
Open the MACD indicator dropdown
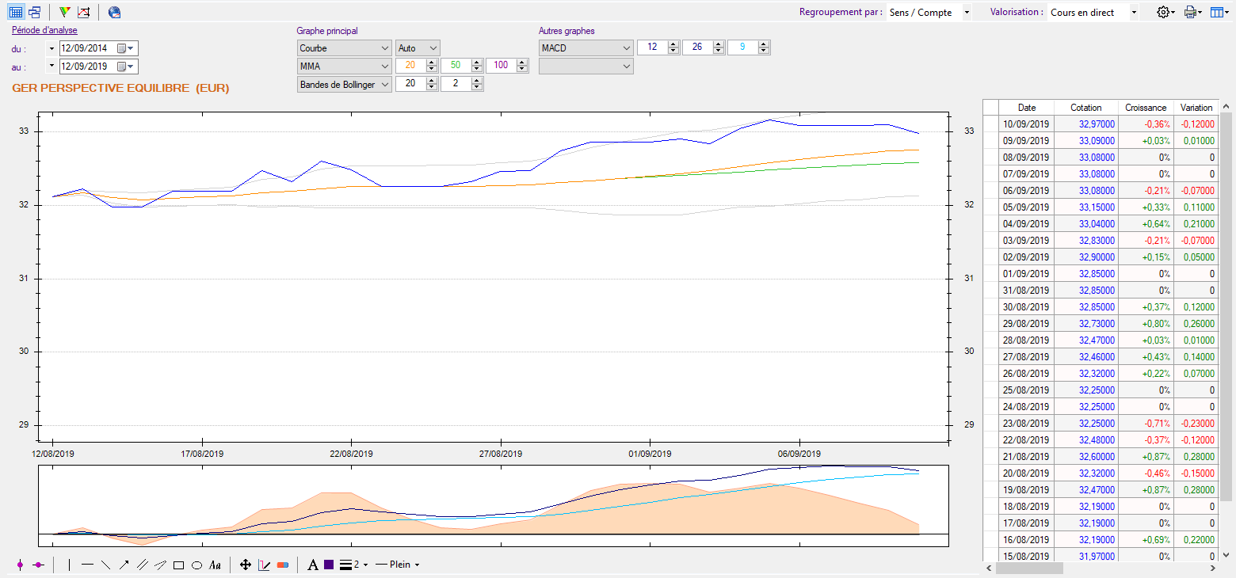click(x=586, y=48)
